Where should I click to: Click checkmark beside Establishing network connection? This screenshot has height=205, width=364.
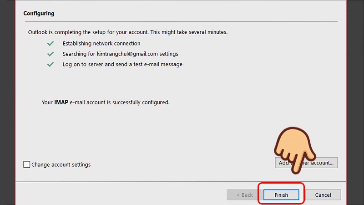[50, 44]
